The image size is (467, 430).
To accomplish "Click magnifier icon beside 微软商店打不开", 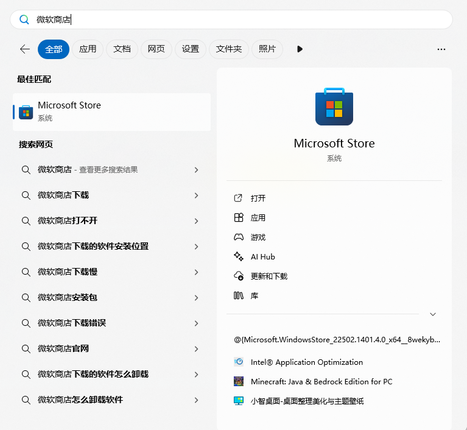I will (26, 221).
